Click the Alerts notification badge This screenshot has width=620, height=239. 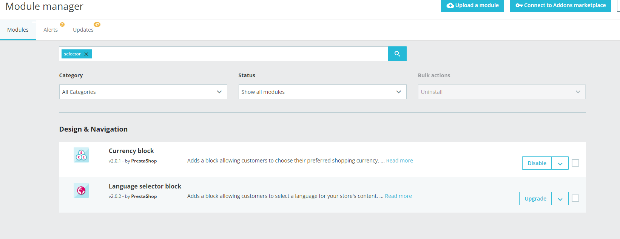pos(62,25)
